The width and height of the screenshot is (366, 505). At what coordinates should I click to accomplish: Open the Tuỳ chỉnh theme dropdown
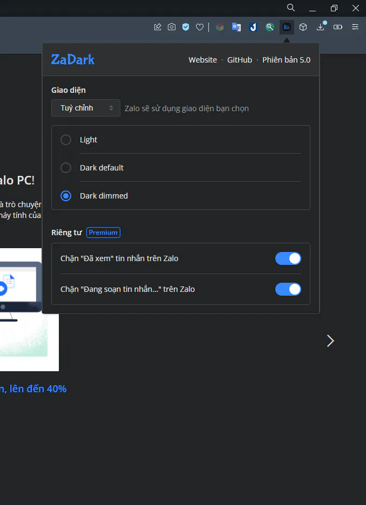[x=86, y=108]
